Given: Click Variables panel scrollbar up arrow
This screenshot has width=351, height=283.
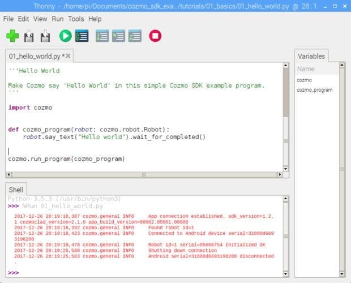Looking at the screenshot, I should (x=341, y=65).
